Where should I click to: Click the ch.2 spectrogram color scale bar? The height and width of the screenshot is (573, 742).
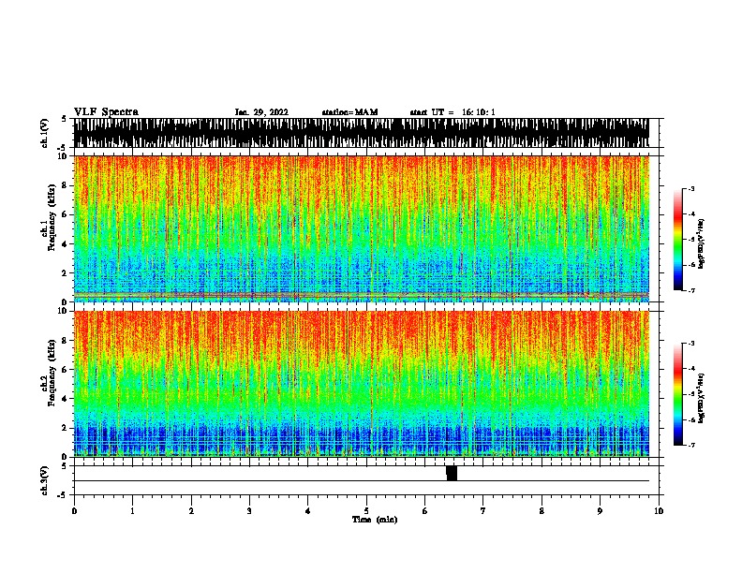coord(678,394)
